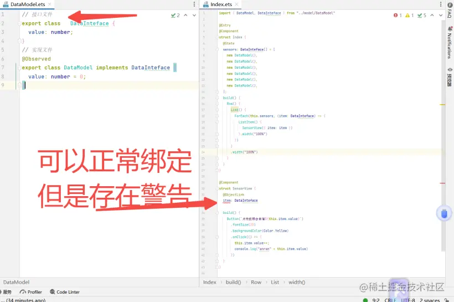Screen dimensions: 454x302
Task: Open the Previewer eye side panel
Action: pyautogui.click(x=450, y=77)
